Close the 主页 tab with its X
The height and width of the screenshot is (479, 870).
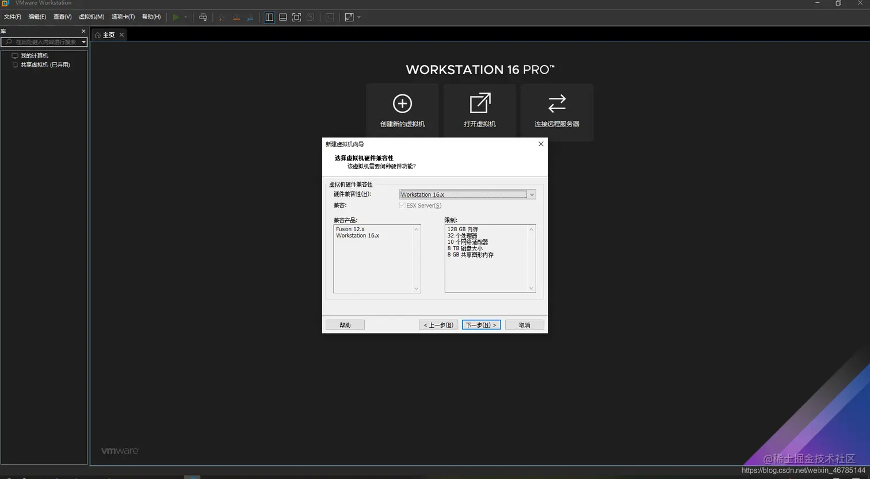click(x=121, y=35)
